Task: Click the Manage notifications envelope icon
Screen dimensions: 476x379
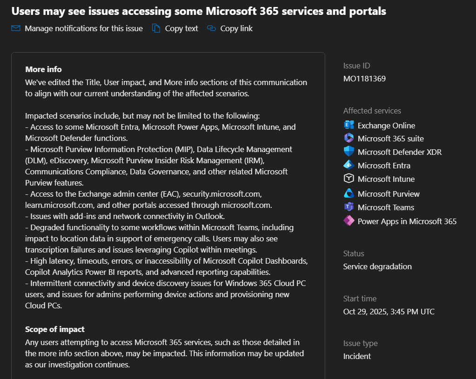Action: tap(16, 28)
